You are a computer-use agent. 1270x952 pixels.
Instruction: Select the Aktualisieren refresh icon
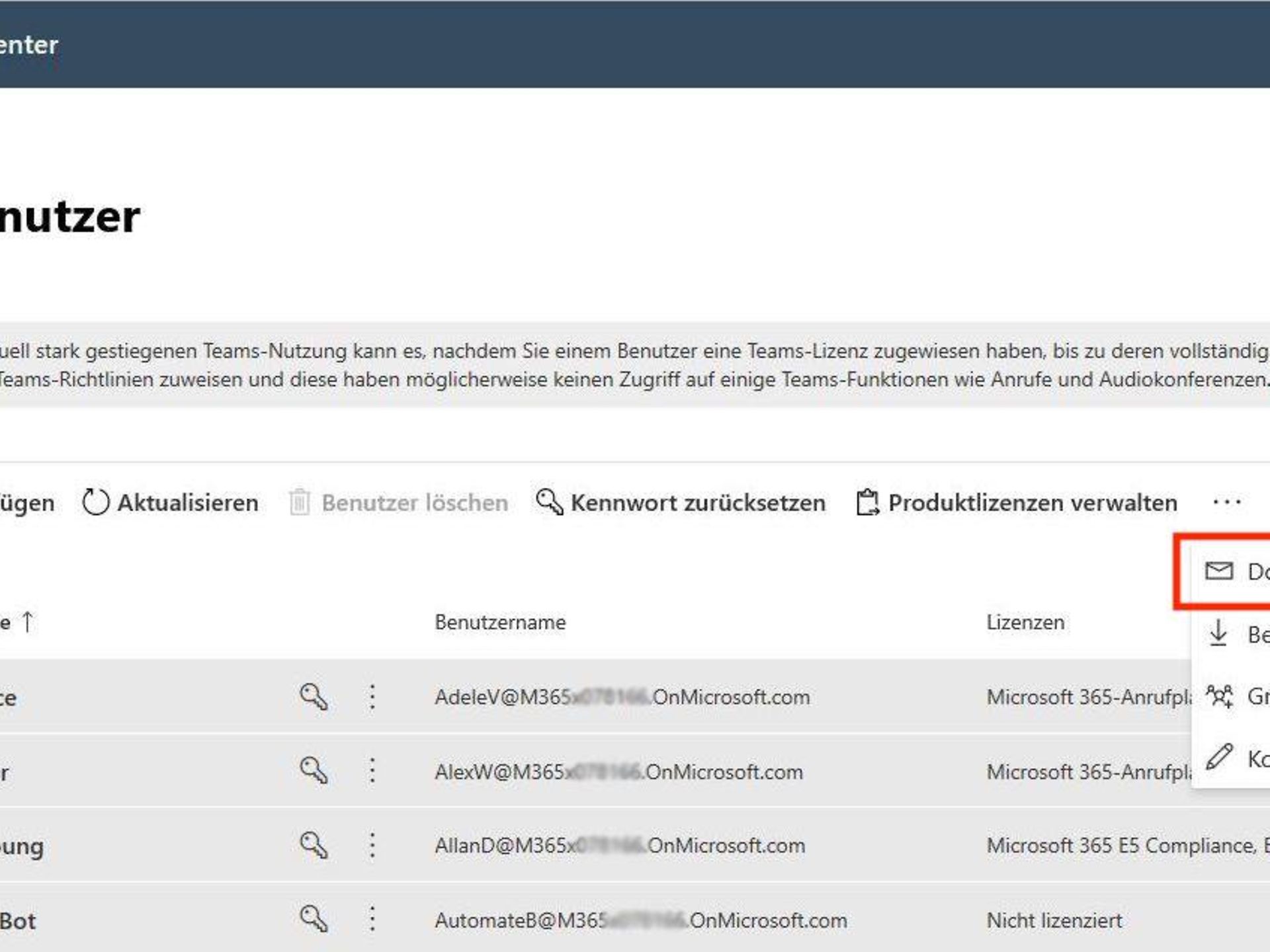click(95, 502)
